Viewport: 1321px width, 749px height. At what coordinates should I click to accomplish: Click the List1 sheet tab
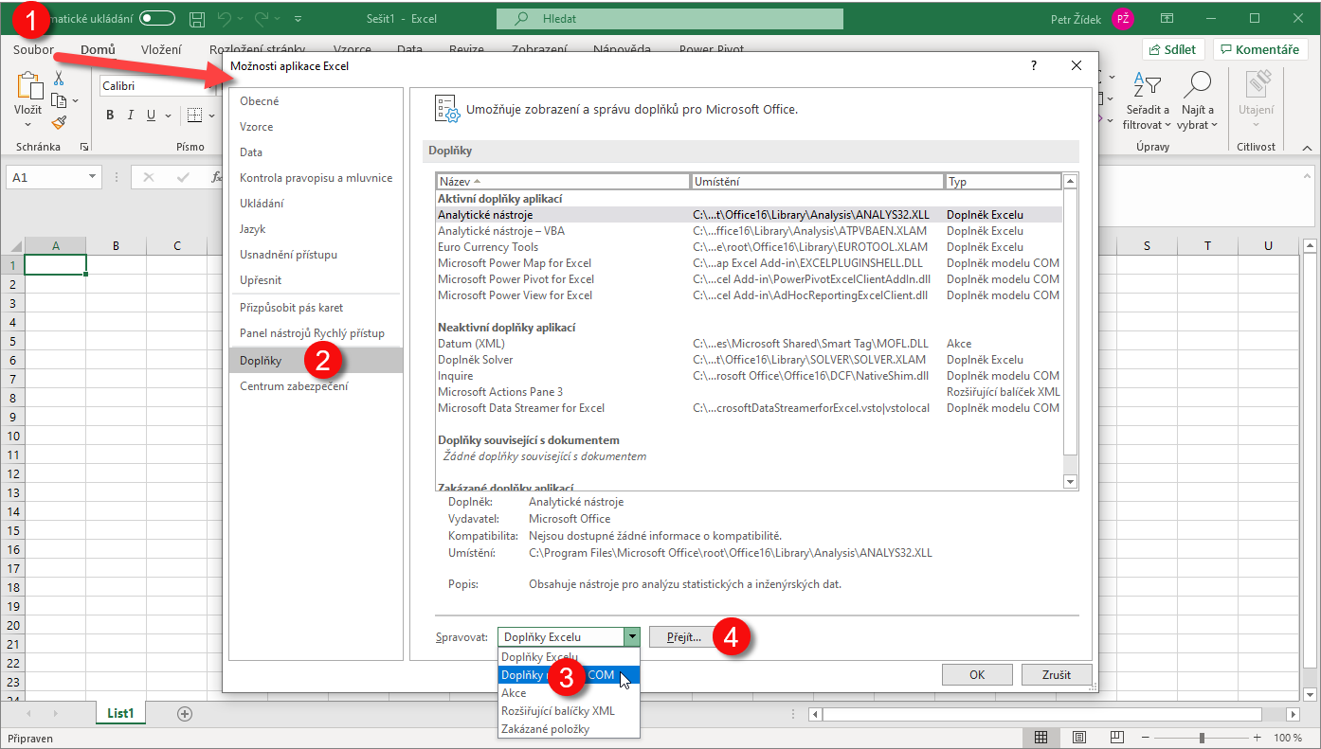pyautogui.click(x=121, y=713)
